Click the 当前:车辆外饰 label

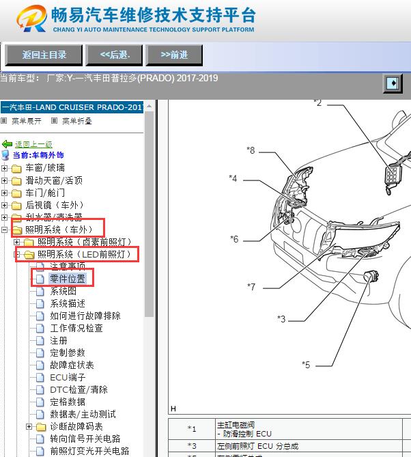[38, 155]
